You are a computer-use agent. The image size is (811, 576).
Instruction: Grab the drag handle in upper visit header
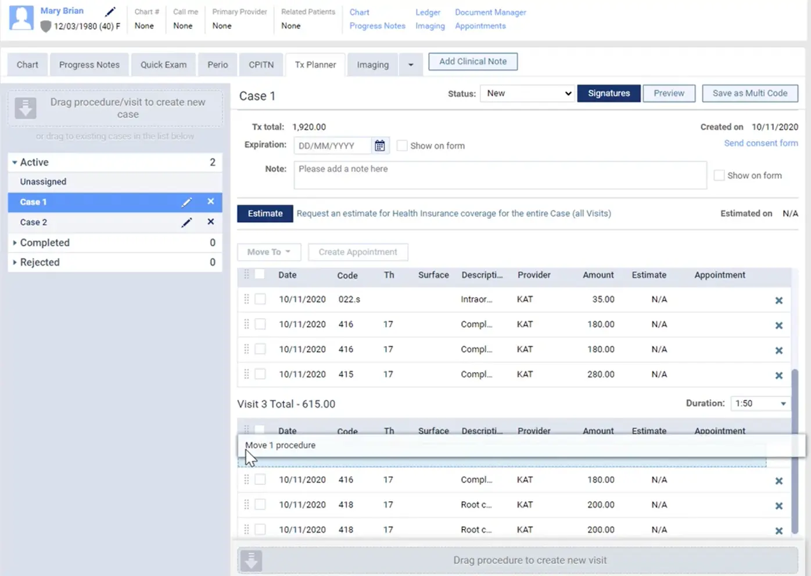(246, 275)
